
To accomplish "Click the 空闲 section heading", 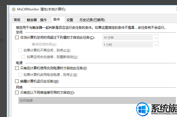I will [19, 32].
